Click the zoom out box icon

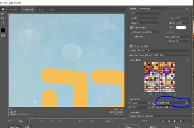[10, 121]
